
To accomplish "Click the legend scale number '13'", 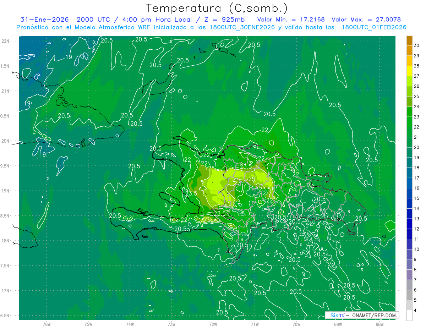I will coord(417,219).
